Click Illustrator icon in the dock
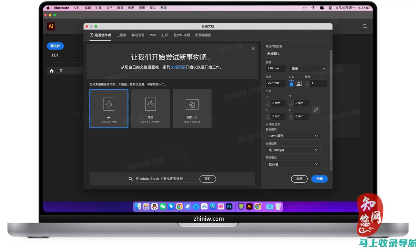 click(249, 206)
